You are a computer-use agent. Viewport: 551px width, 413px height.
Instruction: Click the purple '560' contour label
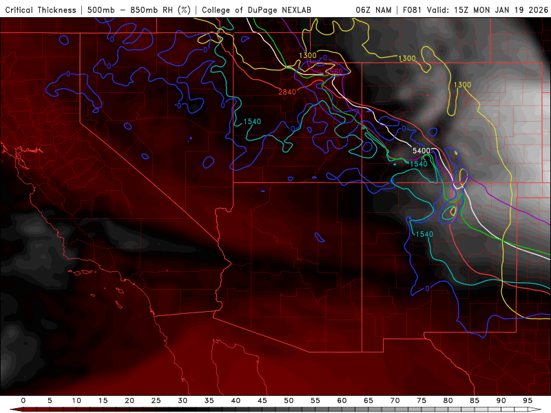point(335,72)
